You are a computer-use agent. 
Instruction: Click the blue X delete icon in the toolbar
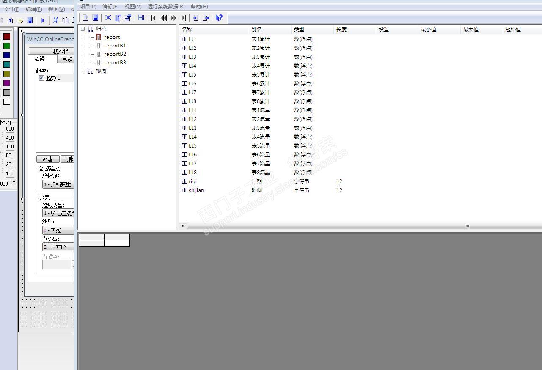pos(108,18)
